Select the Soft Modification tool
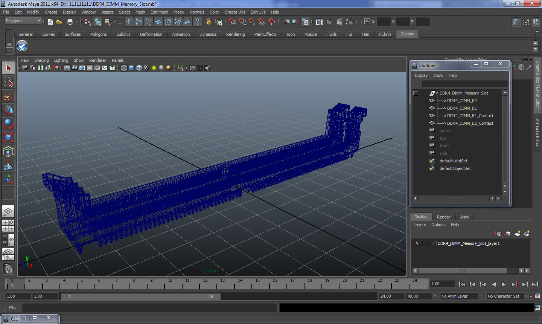 point(8,165)
